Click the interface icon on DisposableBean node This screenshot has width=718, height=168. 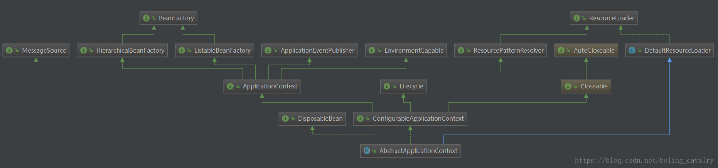coord(285,118)
